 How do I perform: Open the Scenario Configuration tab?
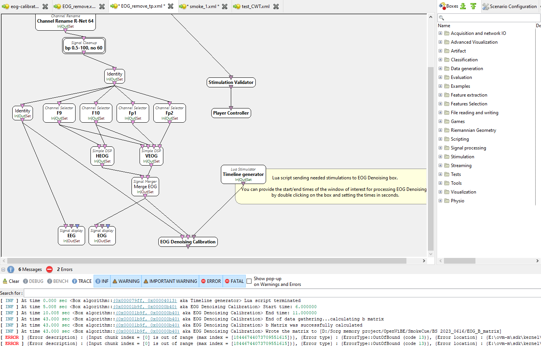[510, 7]
